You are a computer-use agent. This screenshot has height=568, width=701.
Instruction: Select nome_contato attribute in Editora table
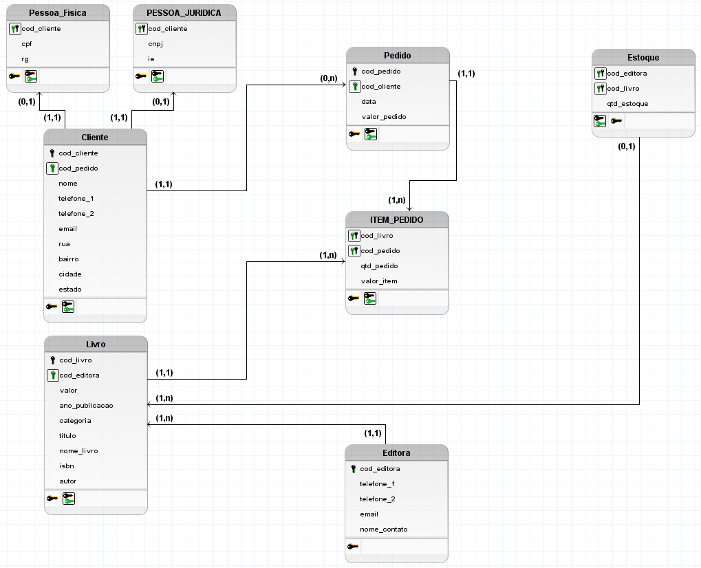[x=383, y=529]
